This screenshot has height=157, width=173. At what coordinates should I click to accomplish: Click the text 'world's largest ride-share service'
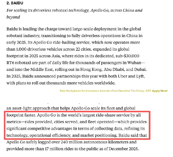pos(99,115)
